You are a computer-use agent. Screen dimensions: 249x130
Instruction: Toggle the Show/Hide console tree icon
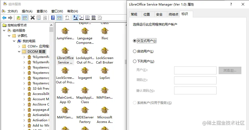[x=25, y=18]
